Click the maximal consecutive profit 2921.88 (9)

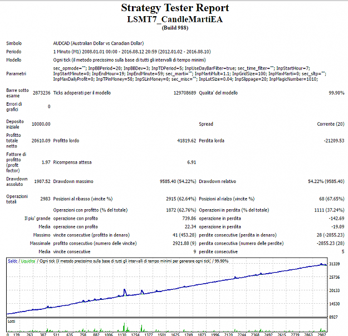184,243
